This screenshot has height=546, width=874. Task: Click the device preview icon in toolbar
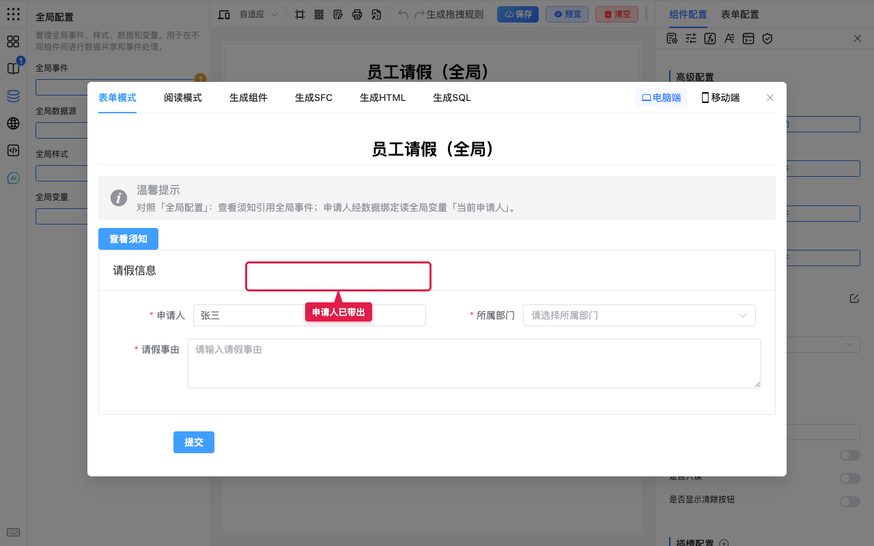[x=224, y=14]
